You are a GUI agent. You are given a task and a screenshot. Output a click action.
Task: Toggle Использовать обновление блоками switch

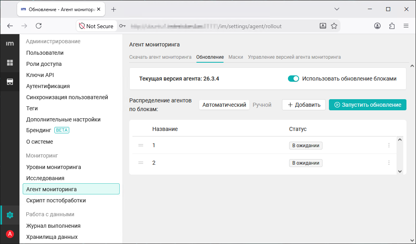[x=294, y=79]
